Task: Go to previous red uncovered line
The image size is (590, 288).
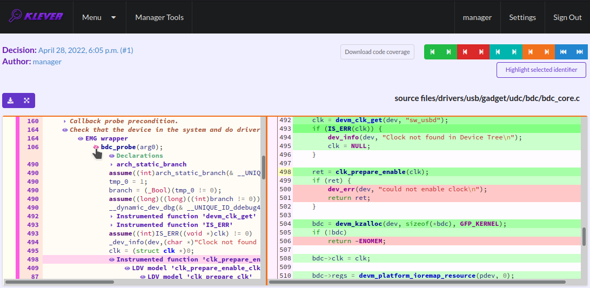Action: (x=465, y=52)
